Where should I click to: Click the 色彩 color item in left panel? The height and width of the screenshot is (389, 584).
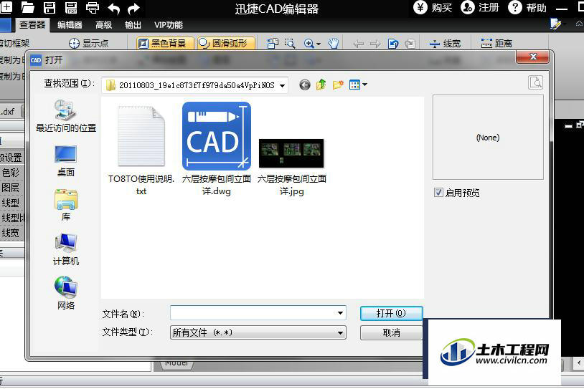pyautogui.click(x=11, y=173)
